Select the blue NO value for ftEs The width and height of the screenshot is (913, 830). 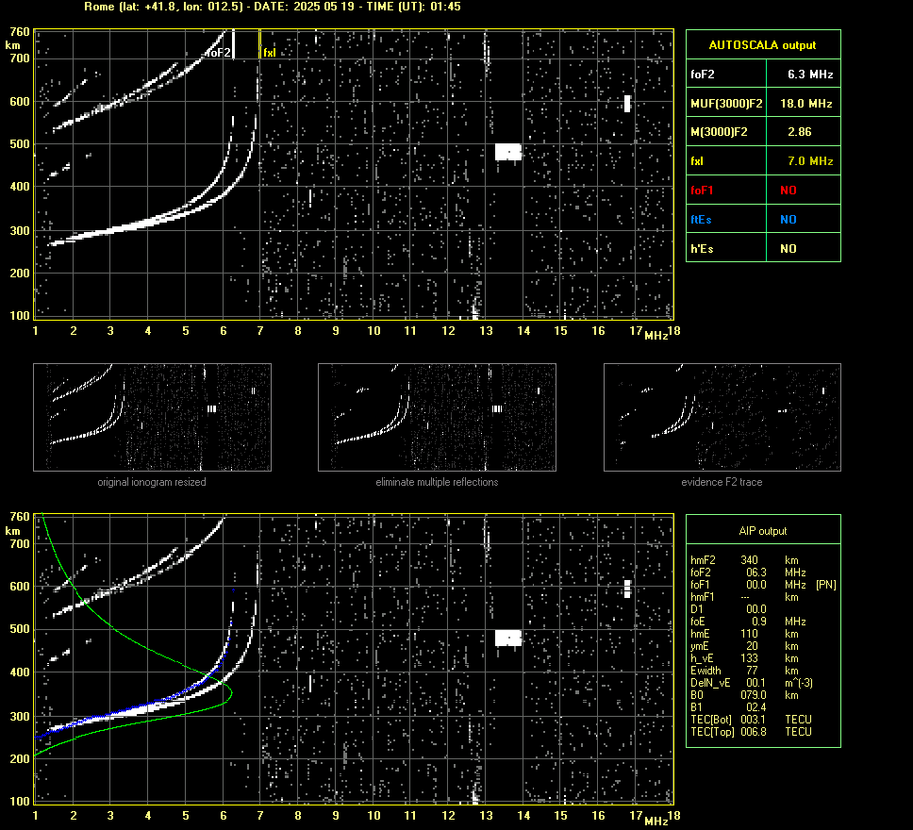788,220
